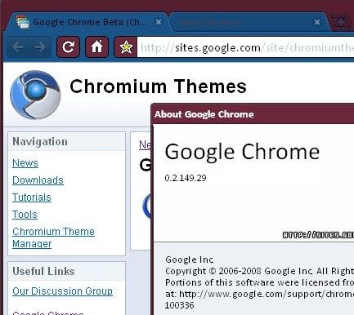Image resolution: width=354 pixels, height=315 pixels.
Task: Bookmark this page with the star icon
Action: pyautogui.click(x=126, y=47)
